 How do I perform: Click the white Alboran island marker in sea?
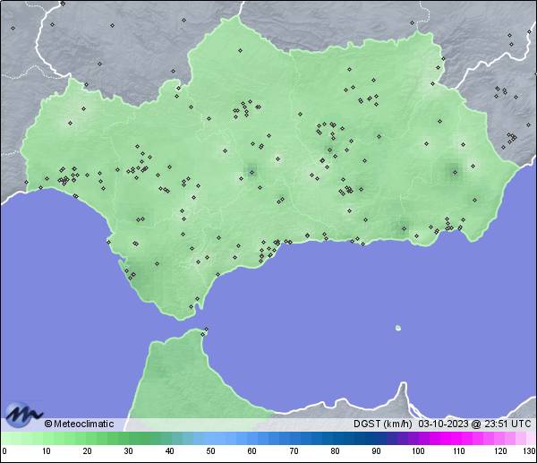(398, 328)
